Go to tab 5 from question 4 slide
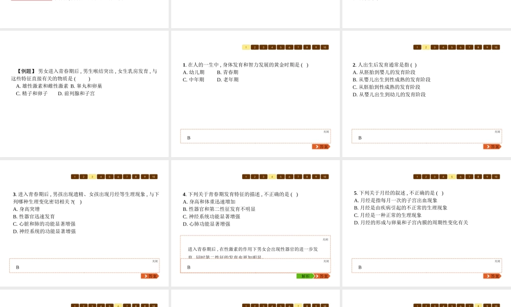511x307 pixels. [x=281, y=177]
